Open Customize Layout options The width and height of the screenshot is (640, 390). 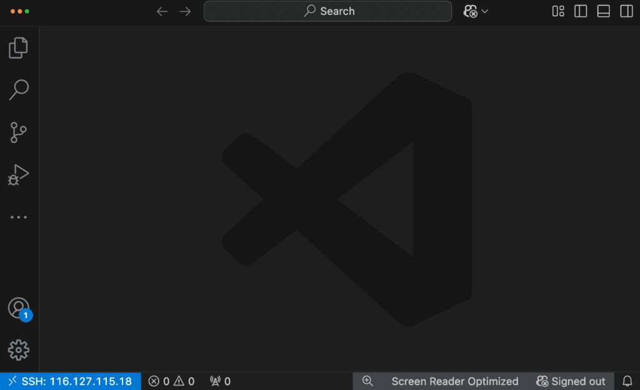tap(558, 11)
